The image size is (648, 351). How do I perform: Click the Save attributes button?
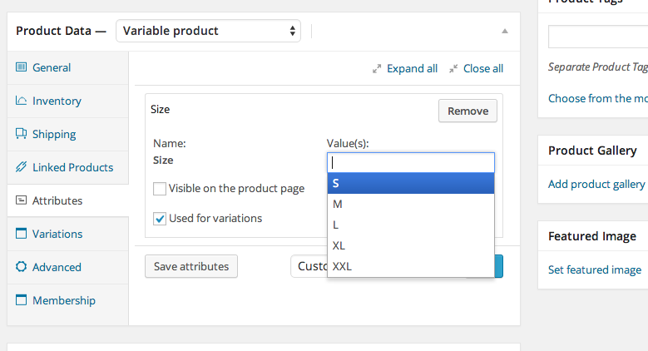191,266
